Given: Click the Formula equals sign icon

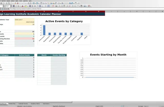Looking at the screenshot, I should click(8, 9).
